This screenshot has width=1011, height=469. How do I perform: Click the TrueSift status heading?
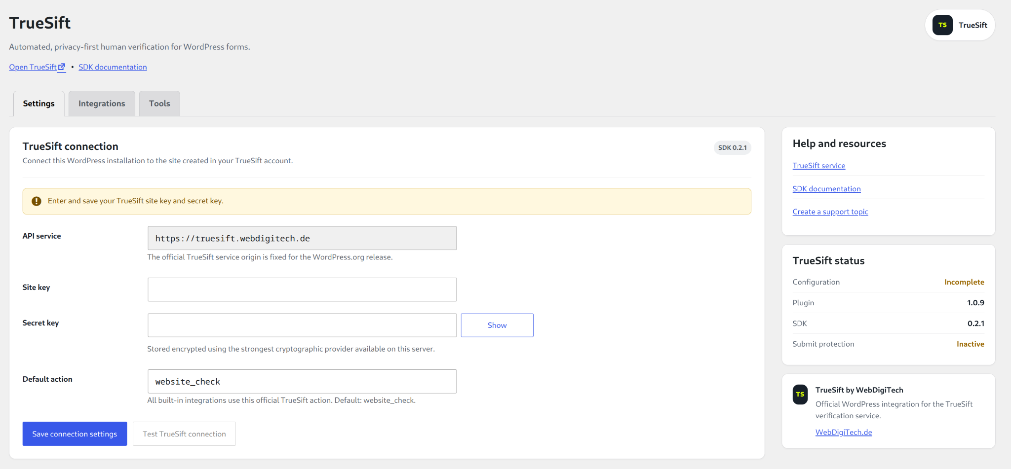coord(828,261)
